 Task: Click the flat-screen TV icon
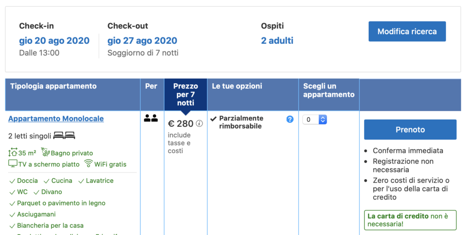click(13, 164)
